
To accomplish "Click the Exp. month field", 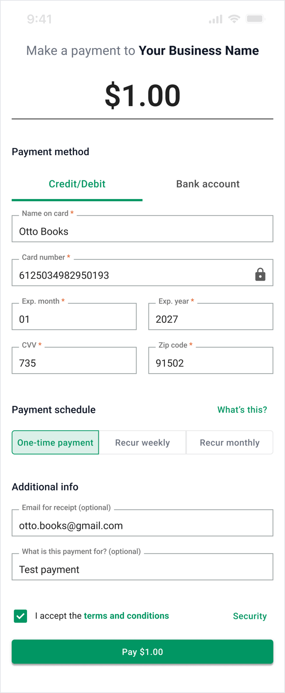I will tap(74, 319).
